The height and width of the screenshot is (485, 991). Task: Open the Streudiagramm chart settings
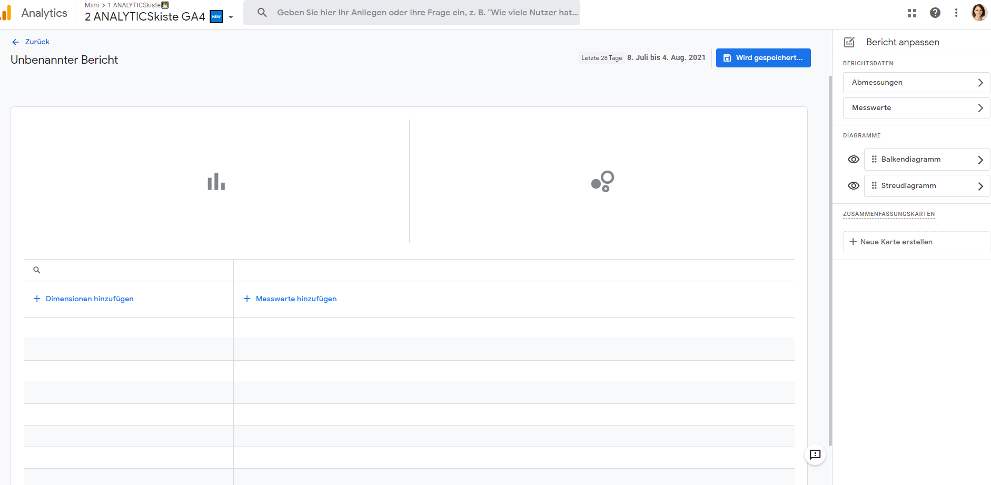(x=927, y=186)
